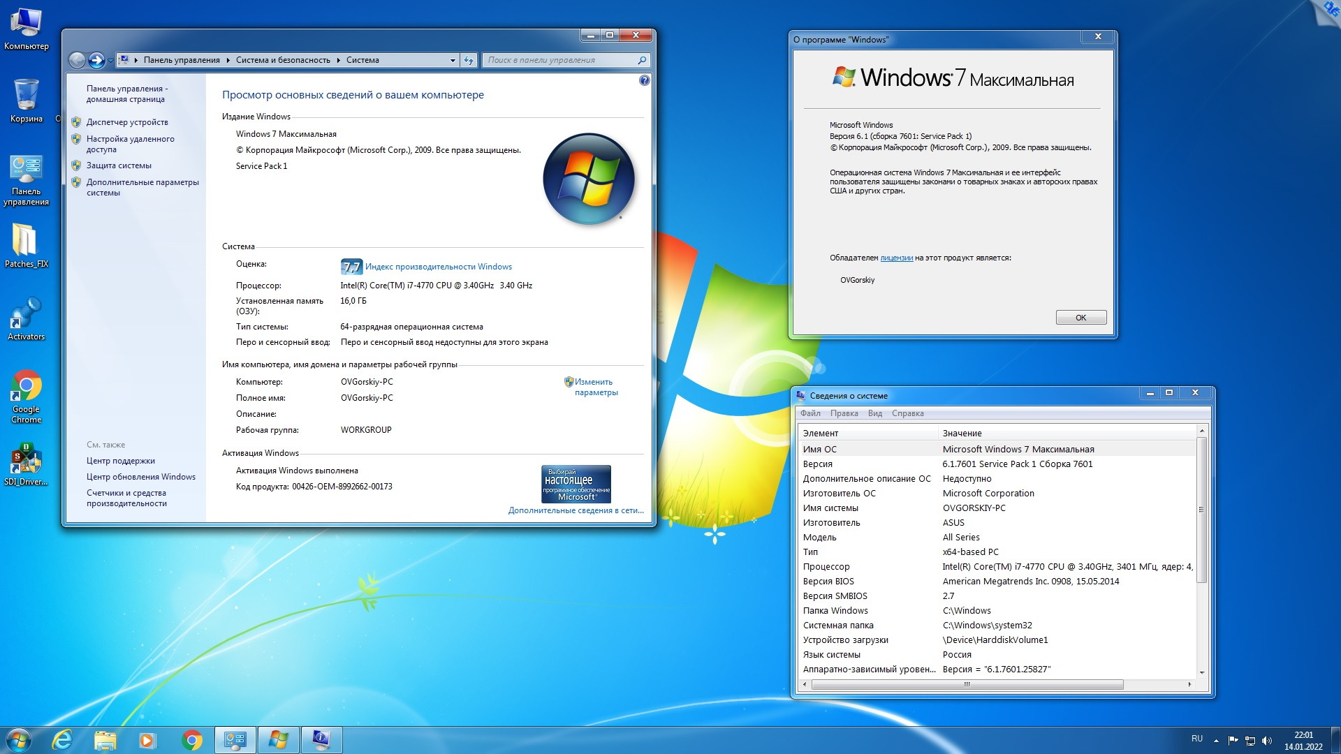Open Счетчики и средства производительности link
The image size is (1341, 754).
(126, 498)
